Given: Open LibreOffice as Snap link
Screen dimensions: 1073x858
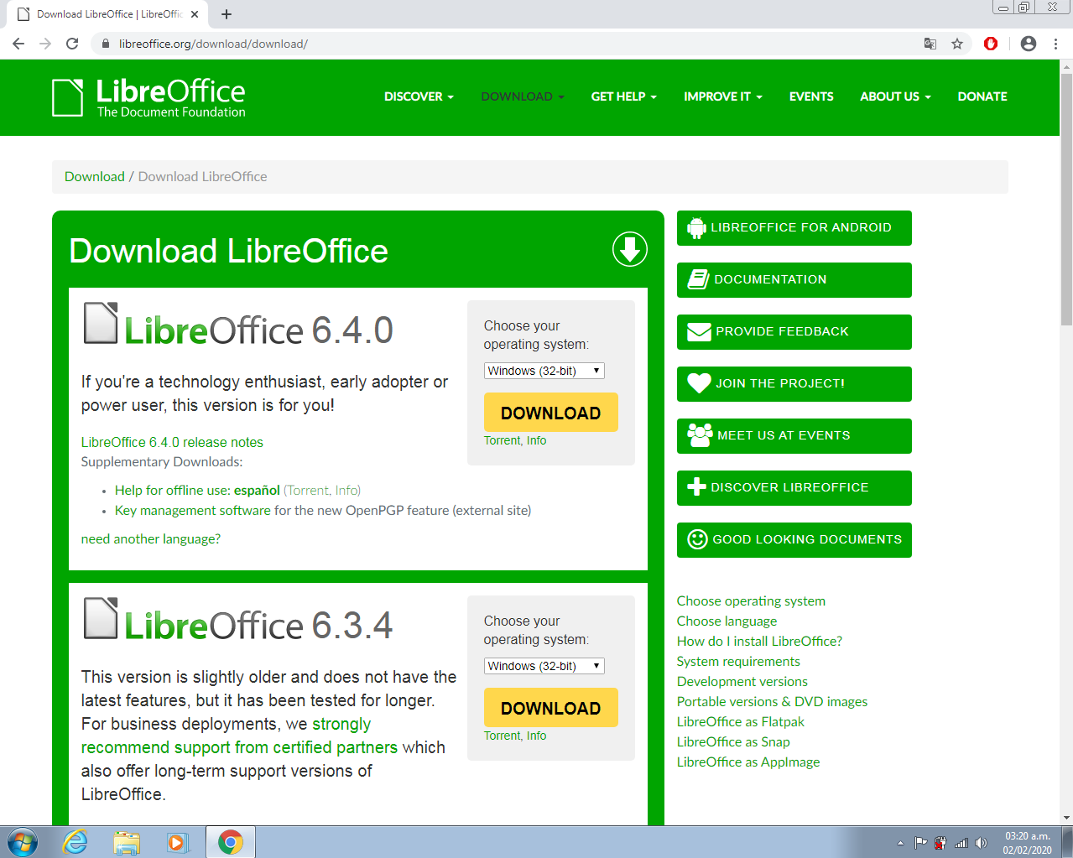Looking at the screenshot, I should 733,741.
